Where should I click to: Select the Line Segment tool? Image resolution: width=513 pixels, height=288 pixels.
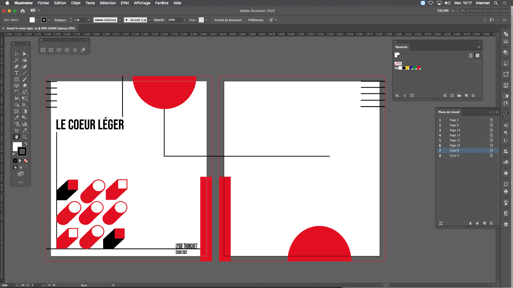click(x=25, y=73)
